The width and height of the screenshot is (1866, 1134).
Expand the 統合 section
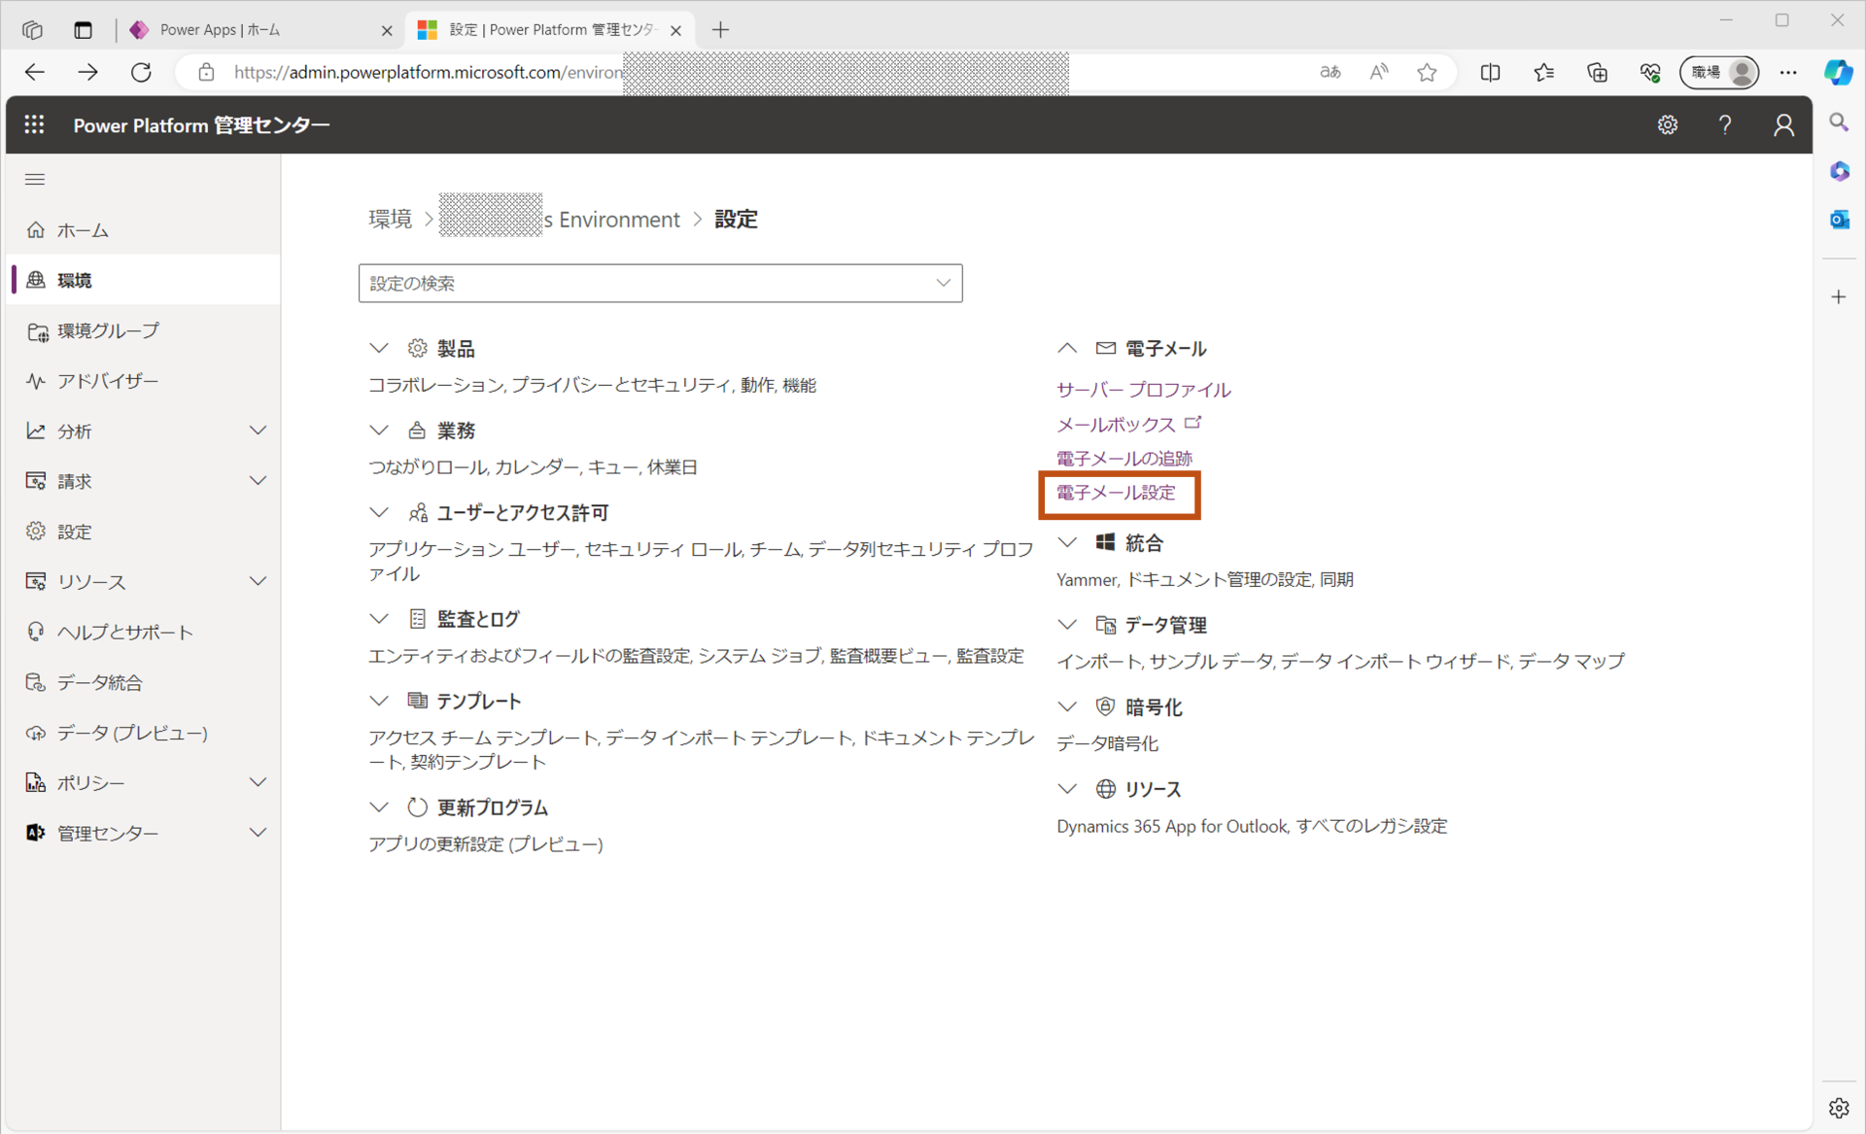[x=1067, y=542]
